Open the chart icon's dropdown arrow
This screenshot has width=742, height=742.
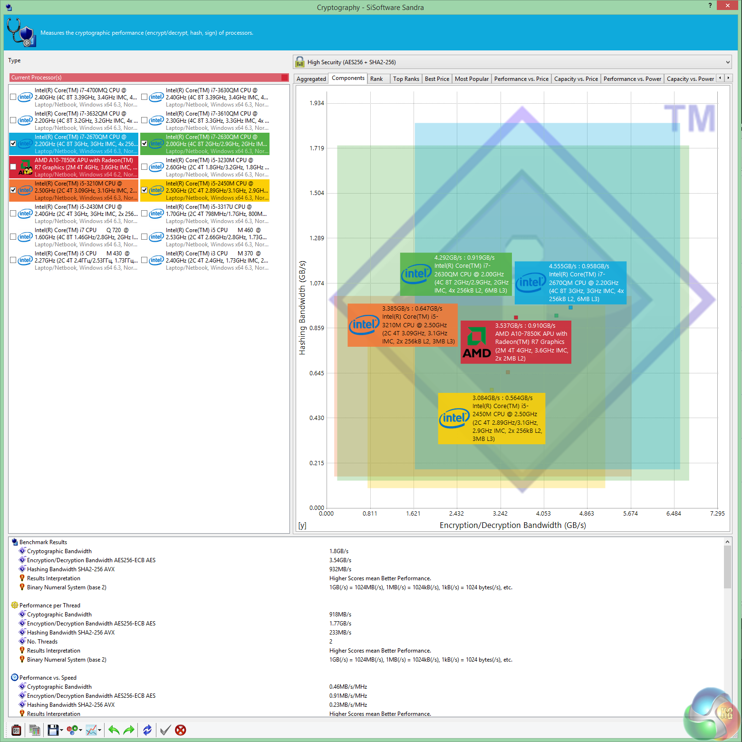pyautogui.click(x=99, y=730)
